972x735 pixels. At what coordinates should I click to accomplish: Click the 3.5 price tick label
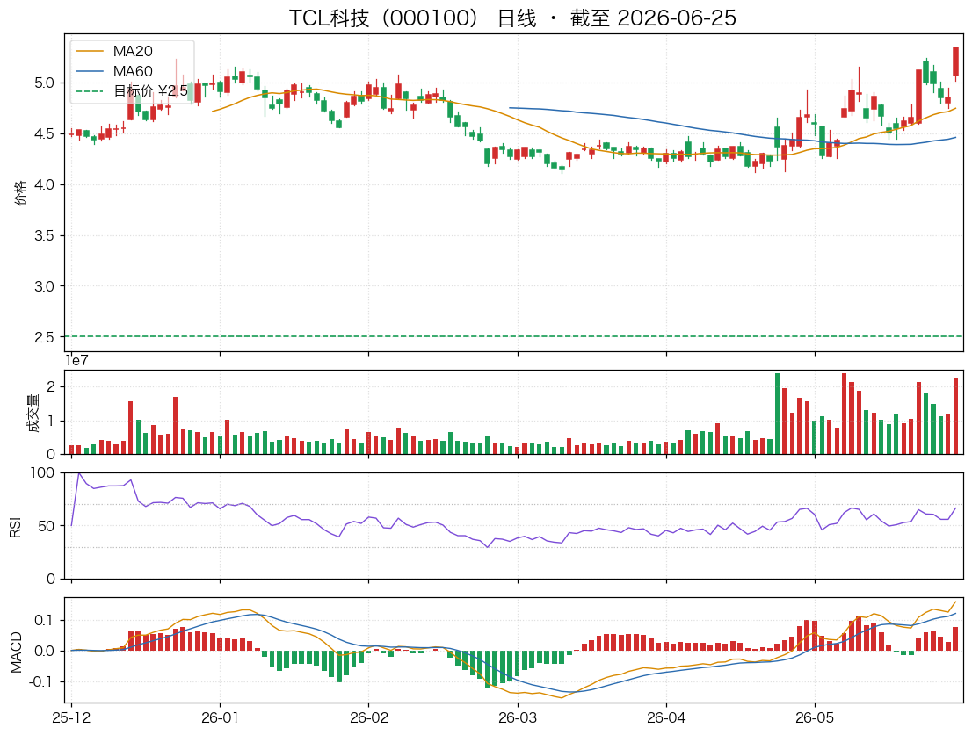(44, 235)
